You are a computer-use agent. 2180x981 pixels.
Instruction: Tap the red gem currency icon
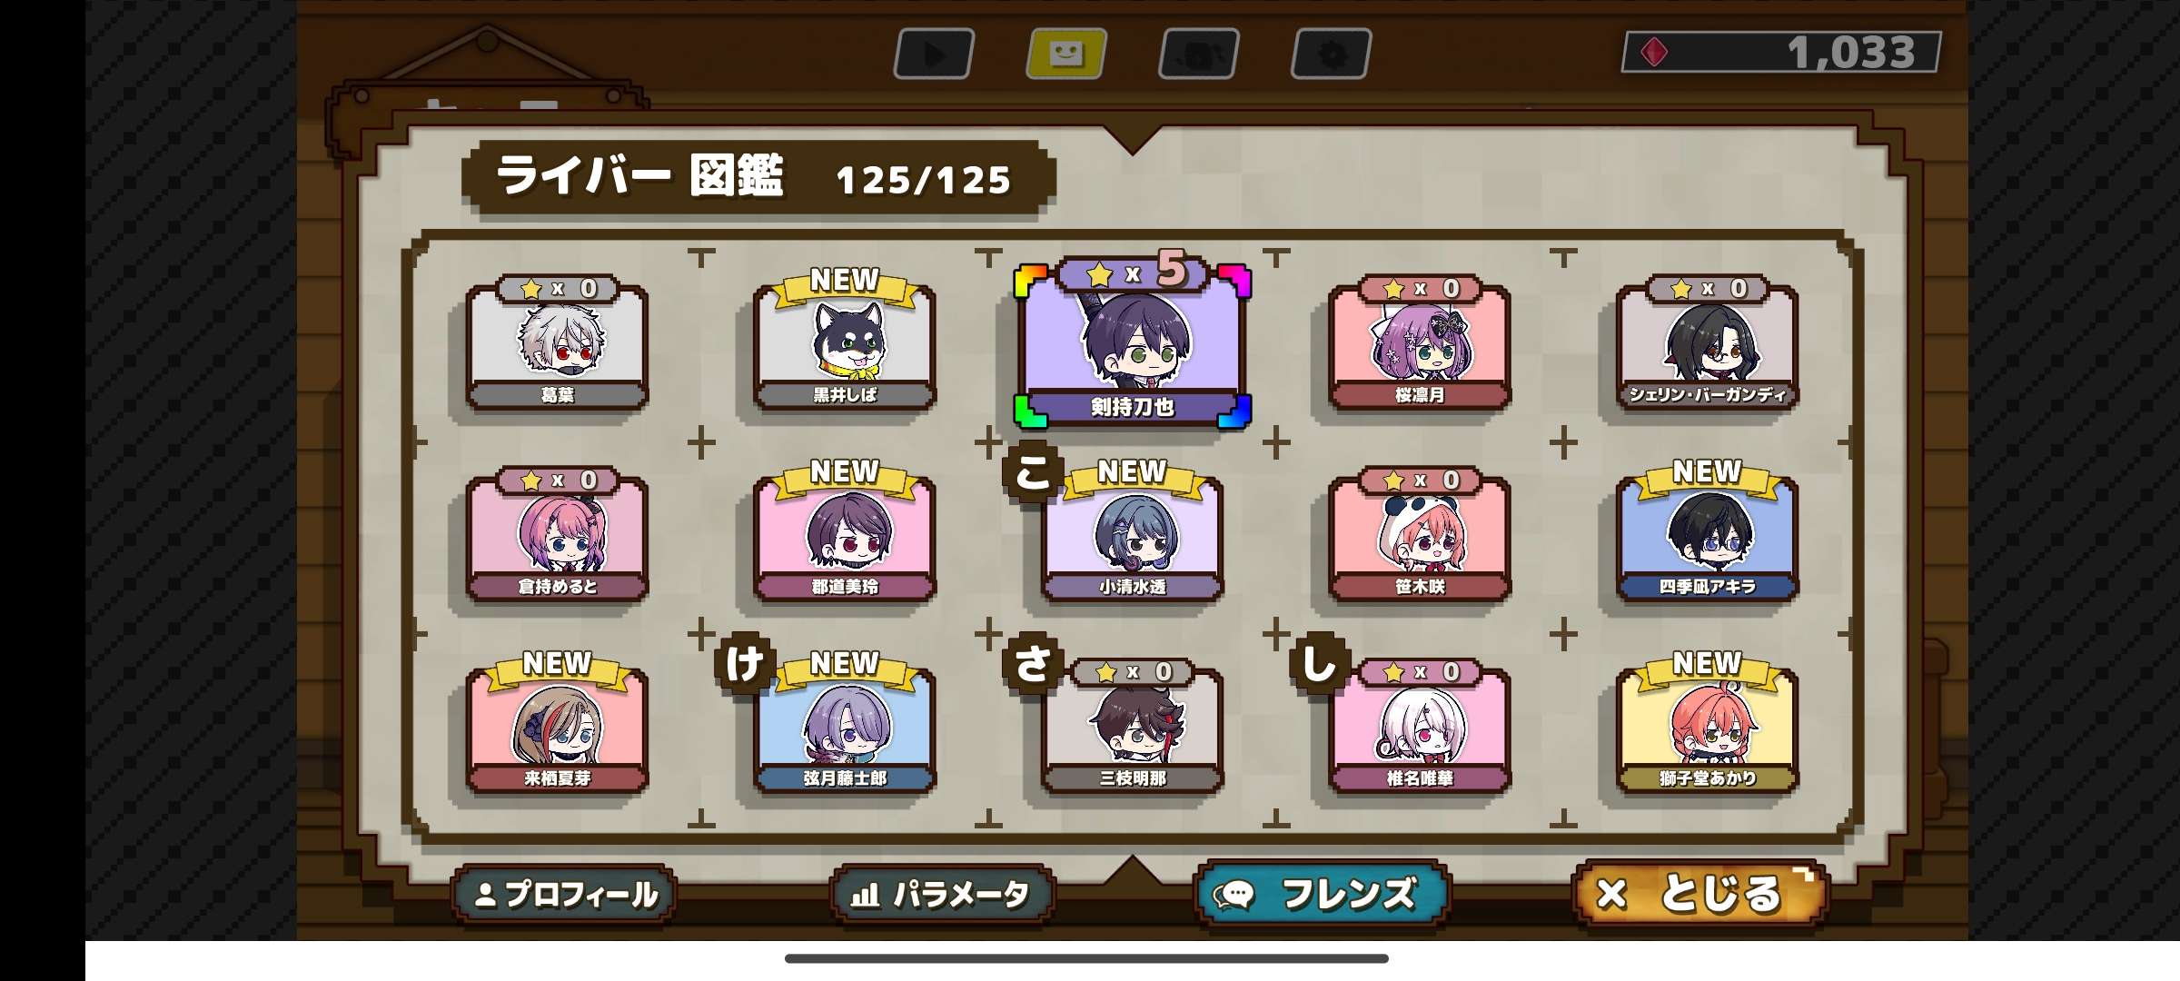click(x=1654, y=53)
